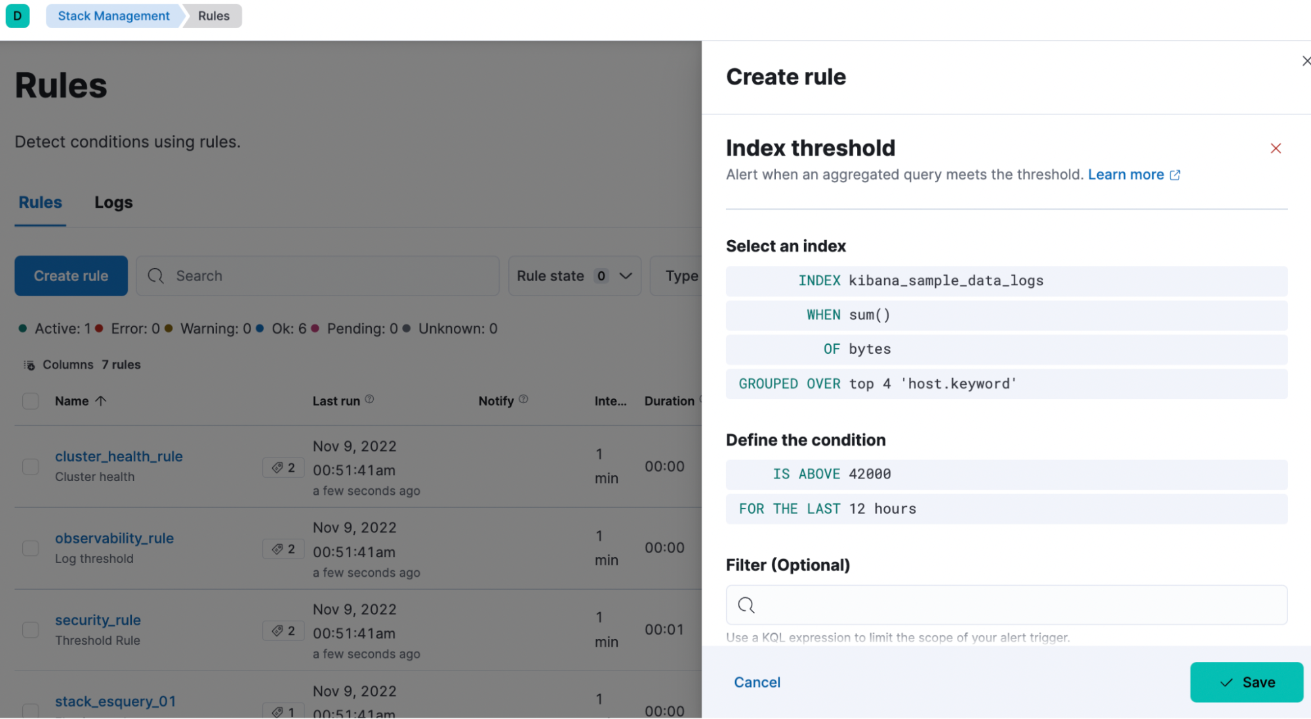This screenshot has width=1311, height=719.
Task: Open Stack Management from the breadcrumb
Action: [112, 16]
